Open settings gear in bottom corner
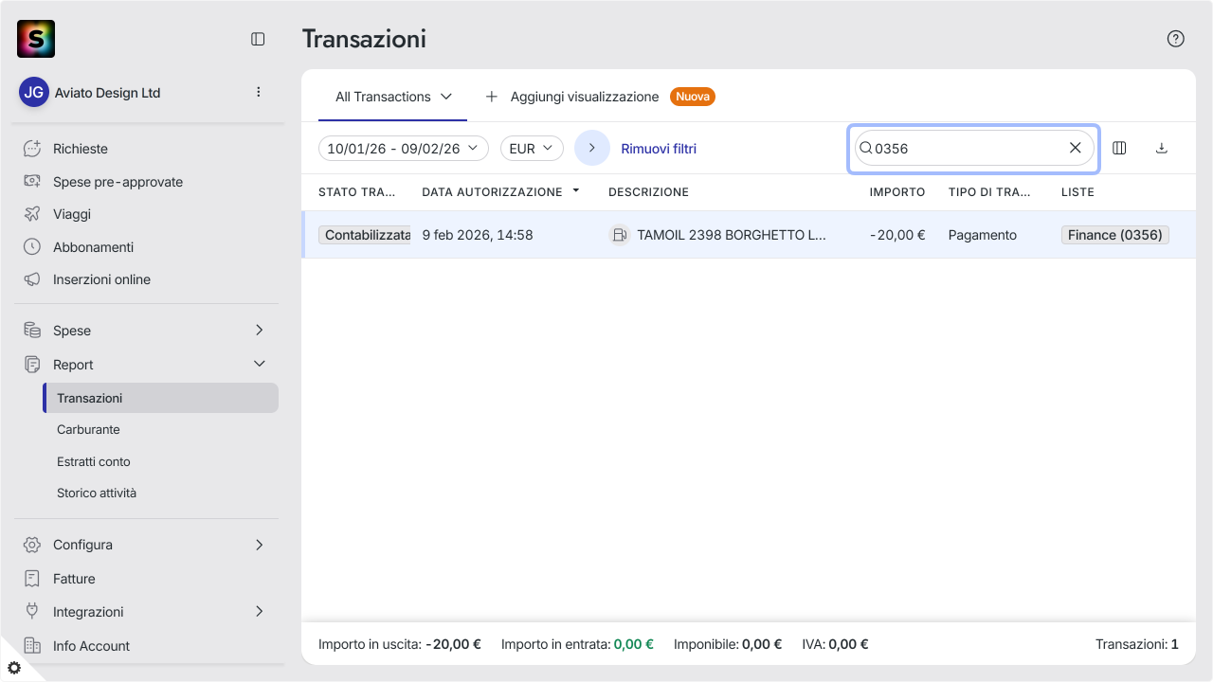1213x682 pixels. (14, 668)
